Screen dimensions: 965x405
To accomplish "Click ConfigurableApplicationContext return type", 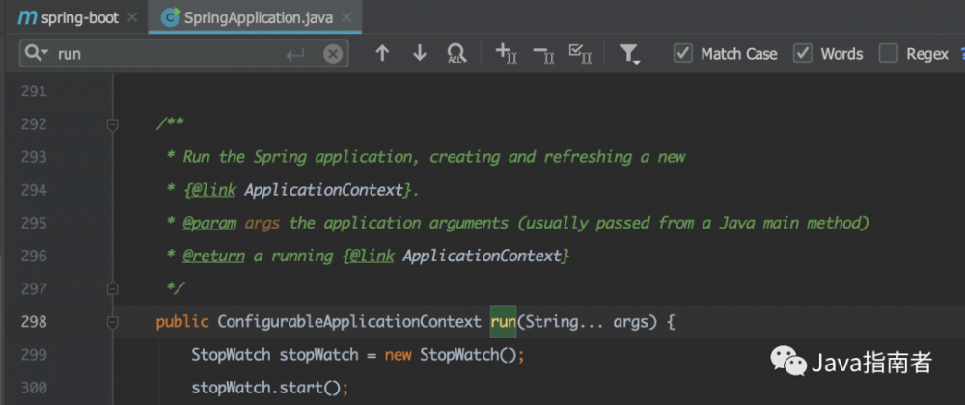I will click(349, 321).
